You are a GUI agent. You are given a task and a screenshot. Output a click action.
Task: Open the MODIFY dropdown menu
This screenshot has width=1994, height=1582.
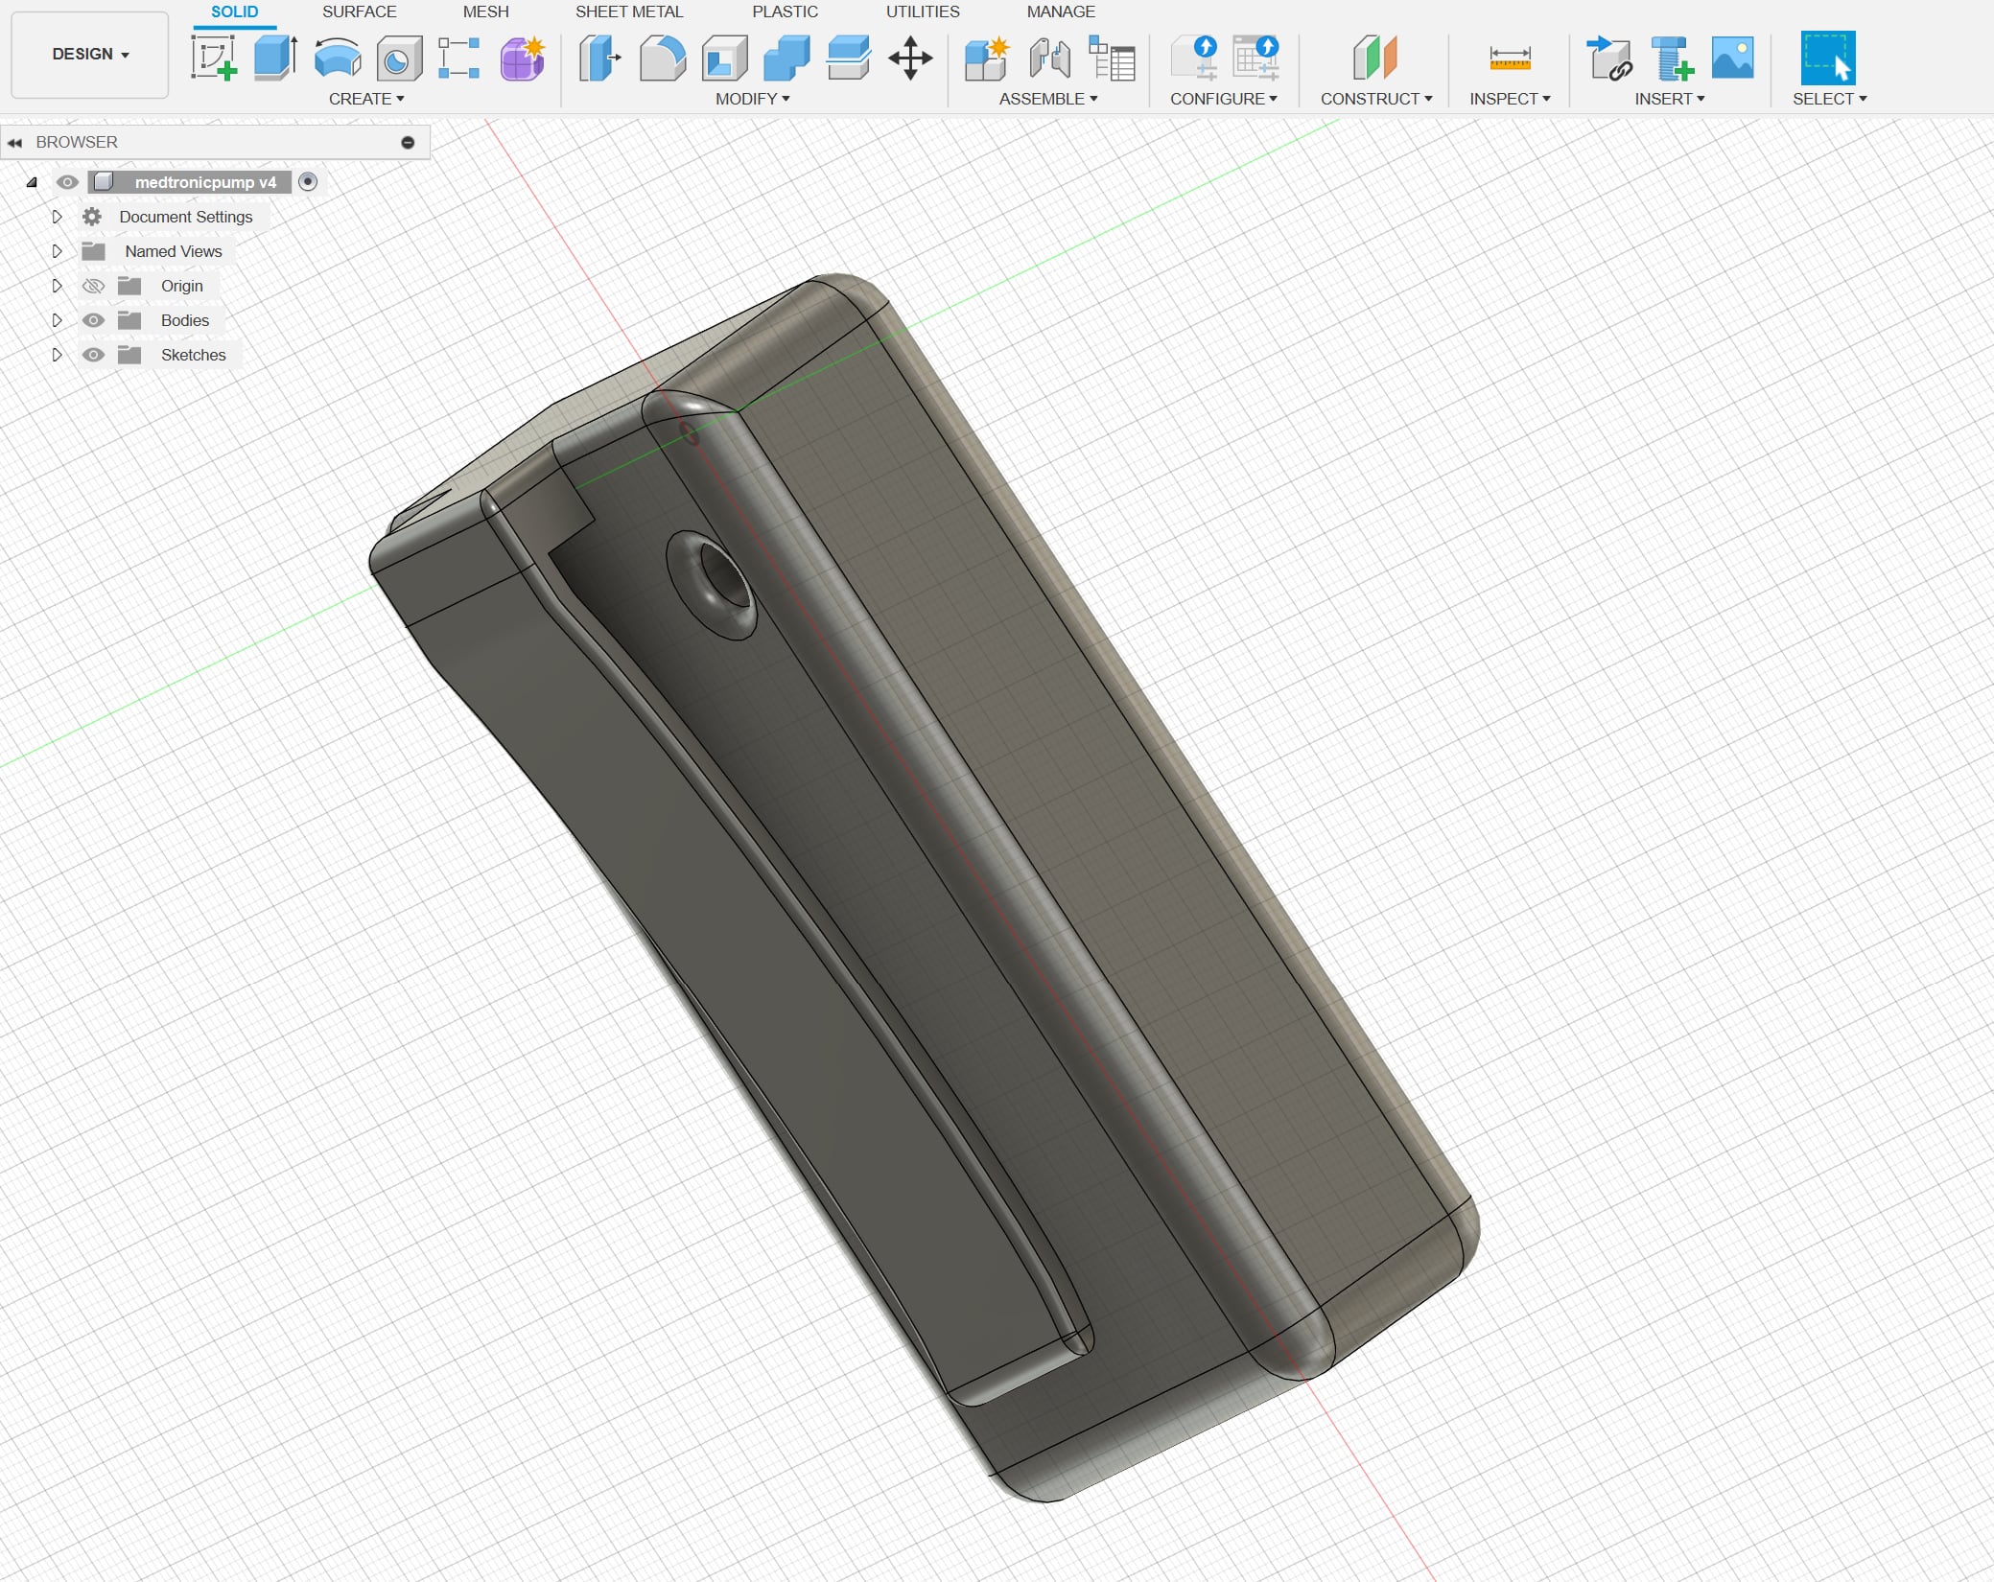coord(753,99)
